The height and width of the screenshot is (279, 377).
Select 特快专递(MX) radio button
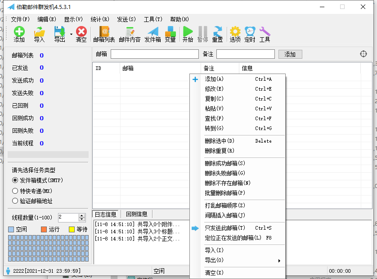click(15, 191)
